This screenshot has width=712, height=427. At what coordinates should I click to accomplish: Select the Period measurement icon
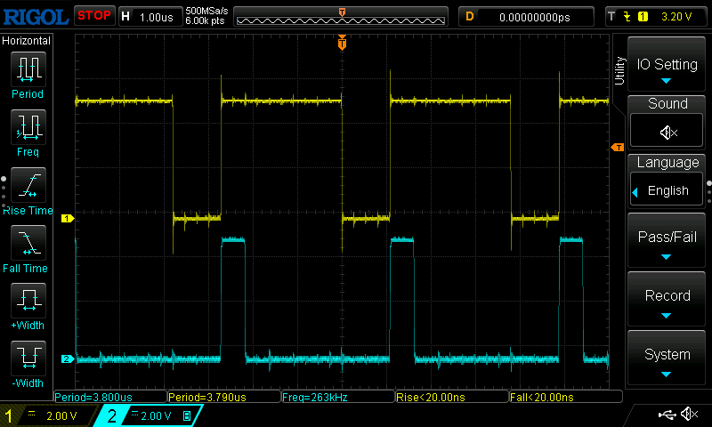point(28,69)
